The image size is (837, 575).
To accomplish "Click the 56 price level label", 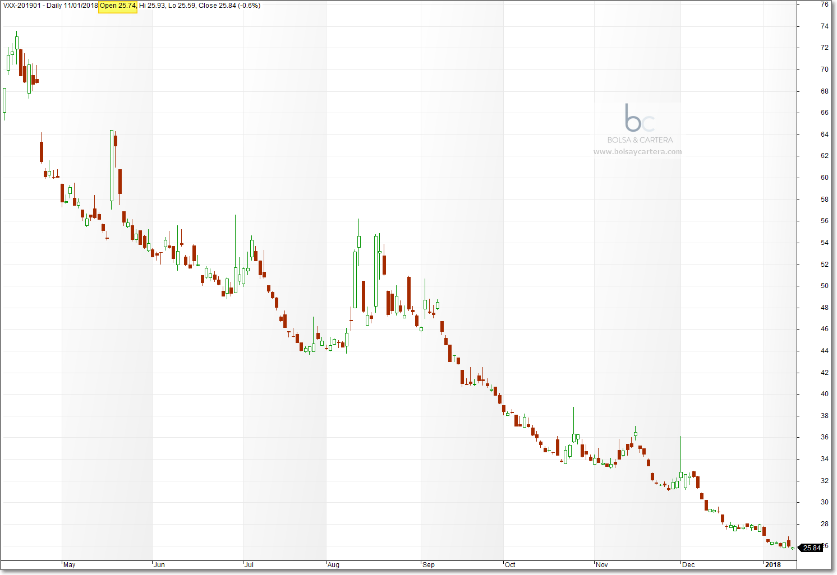I will coord(824,221).
